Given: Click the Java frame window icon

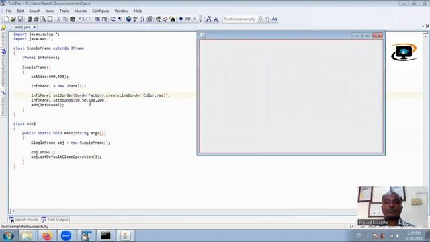Looking at the screenshot, I should pyautogui.click(x=202, y=36).
